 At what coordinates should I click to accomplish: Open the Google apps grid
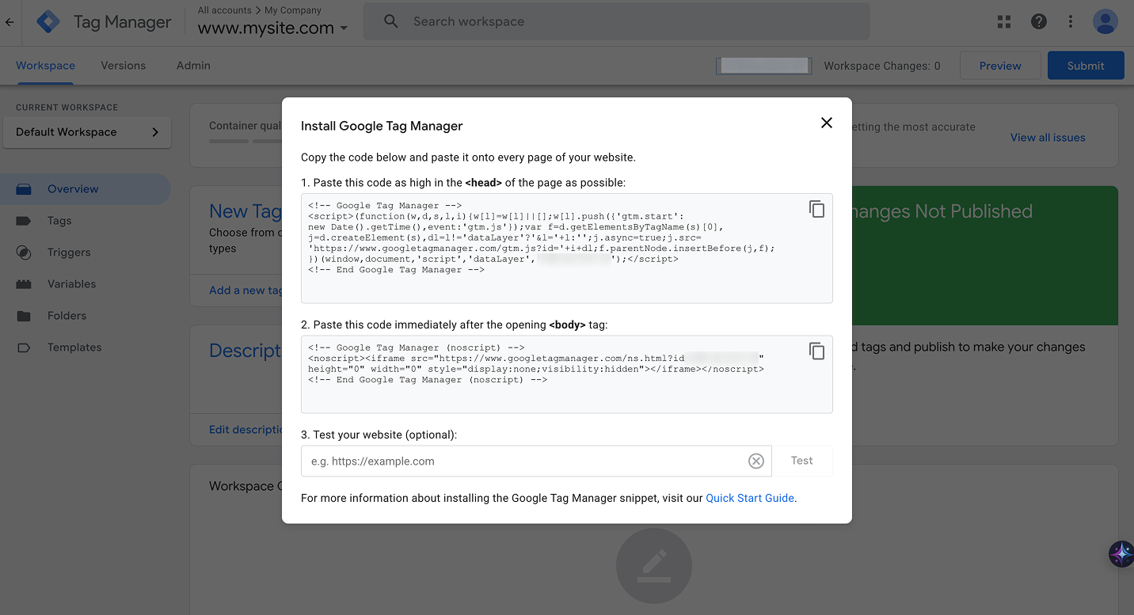coord(1004,22)
